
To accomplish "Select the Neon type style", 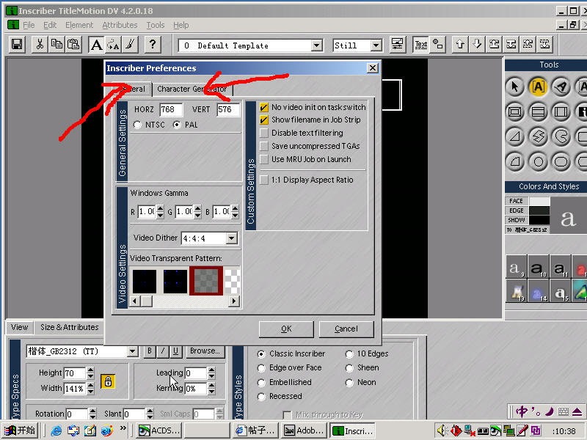I will 349,383.
